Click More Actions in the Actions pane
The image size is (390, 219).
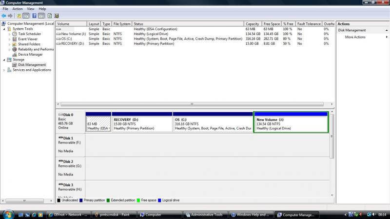tap(355, 37)
